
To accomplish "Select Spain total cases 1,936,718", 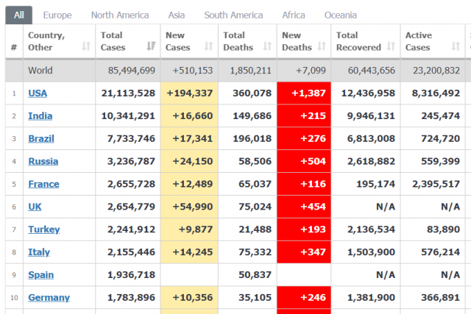I will pyautogui.click(x=131, y=275).
